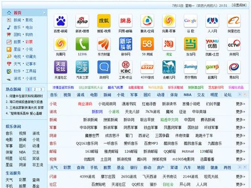The width and height of the screenshot is (251, 188).
Task: Switch hot news to page 3
Action: coord(41,89)
